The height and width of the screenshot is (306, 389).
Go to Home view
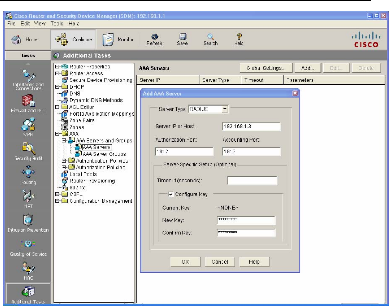24,40
